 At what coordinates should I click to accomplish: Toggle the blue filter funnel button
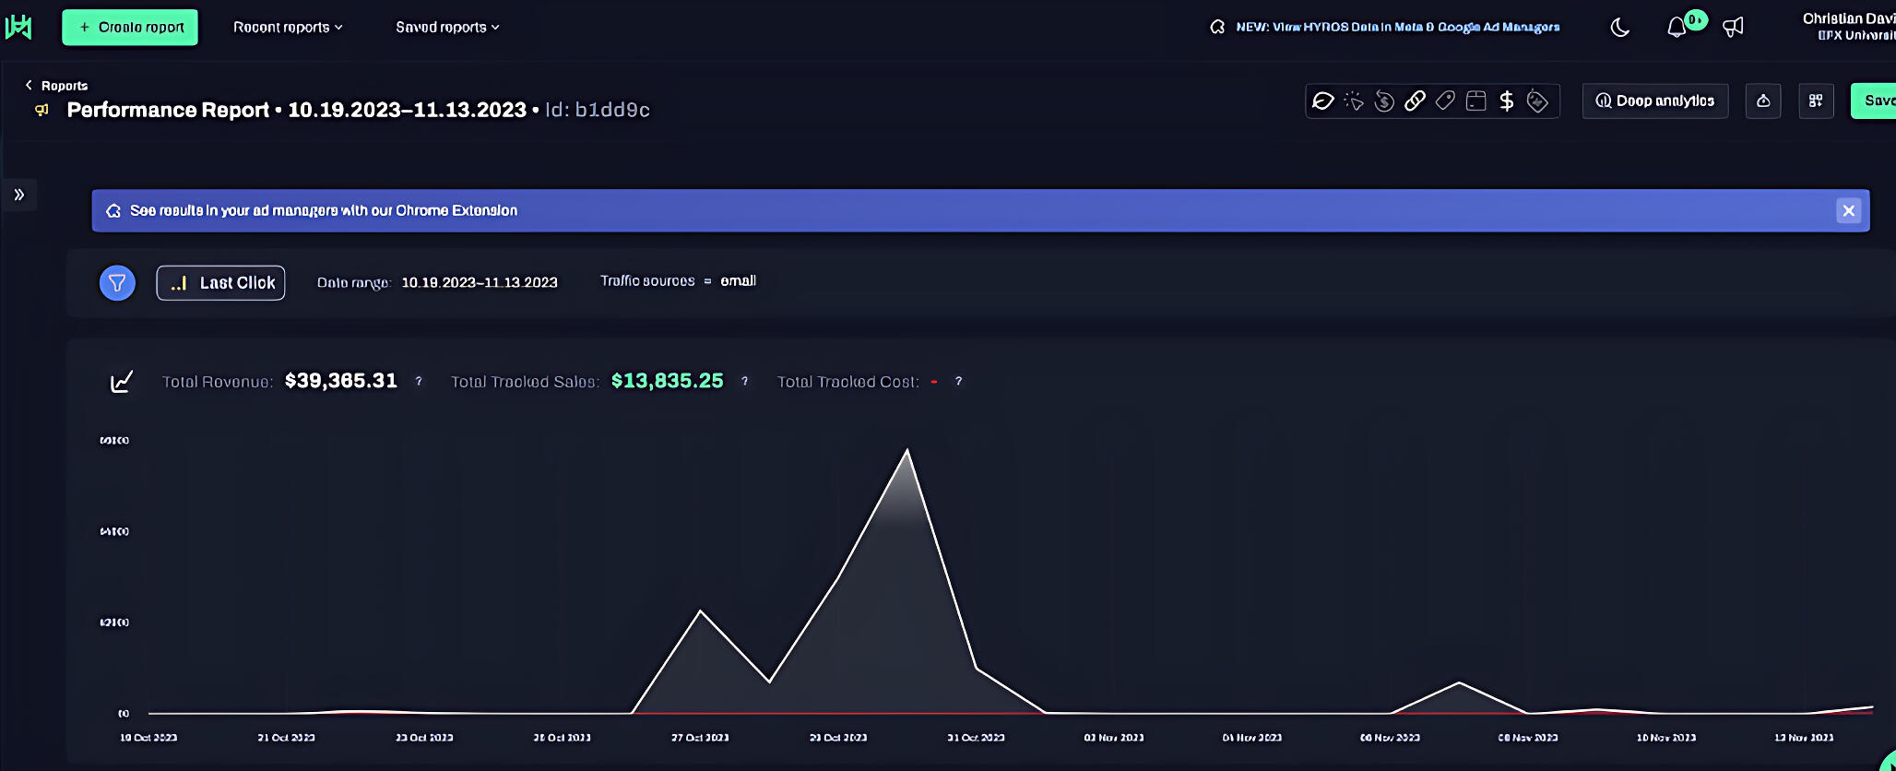click(117, 283)
